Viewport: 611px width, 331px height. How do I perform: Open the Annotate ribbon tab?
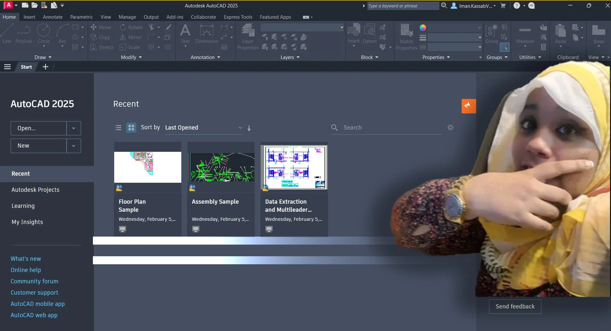pos(53,17)
